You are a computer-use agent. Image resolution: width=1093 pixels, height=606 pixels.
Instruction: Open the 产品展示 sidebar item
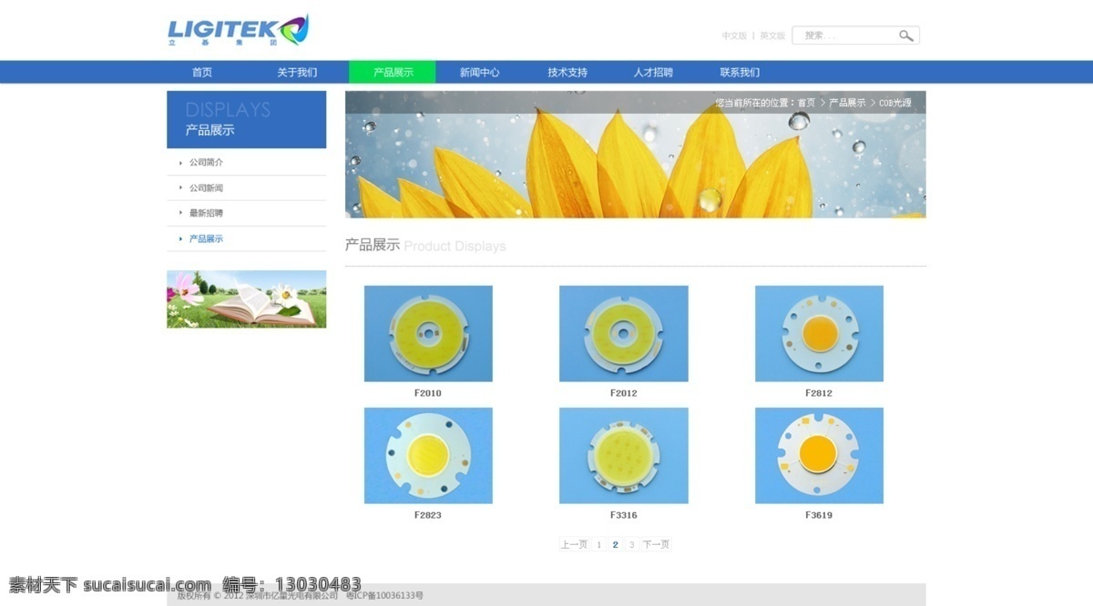[x=206, y=238]
